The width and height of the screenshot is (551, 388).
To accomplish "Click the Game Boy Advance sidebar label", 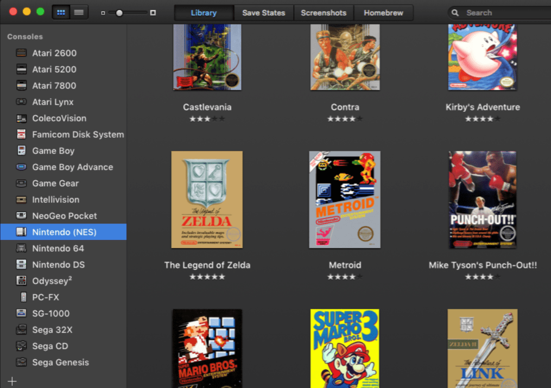I will (x=73, y=167).
